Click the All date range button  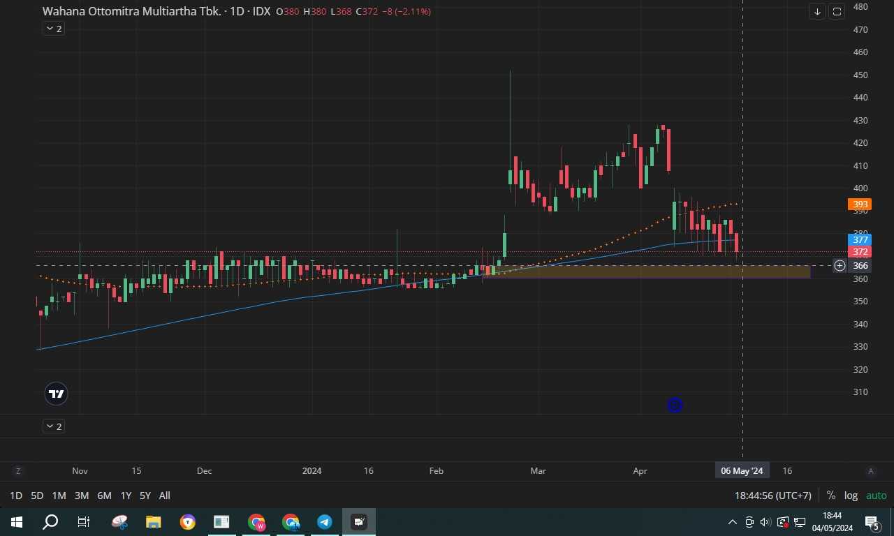tap(164, 496)
